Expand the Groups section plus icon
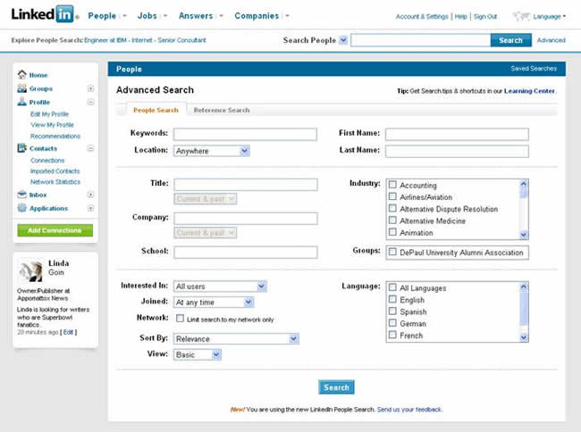The height and width of the screenshot is (432, 581). click(x=90, y=88)
